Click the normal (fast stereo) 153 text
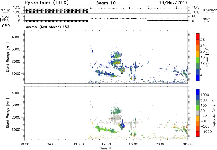Viewport: 217px width, 150px height. pyautogui.click(x=48, y=27)
